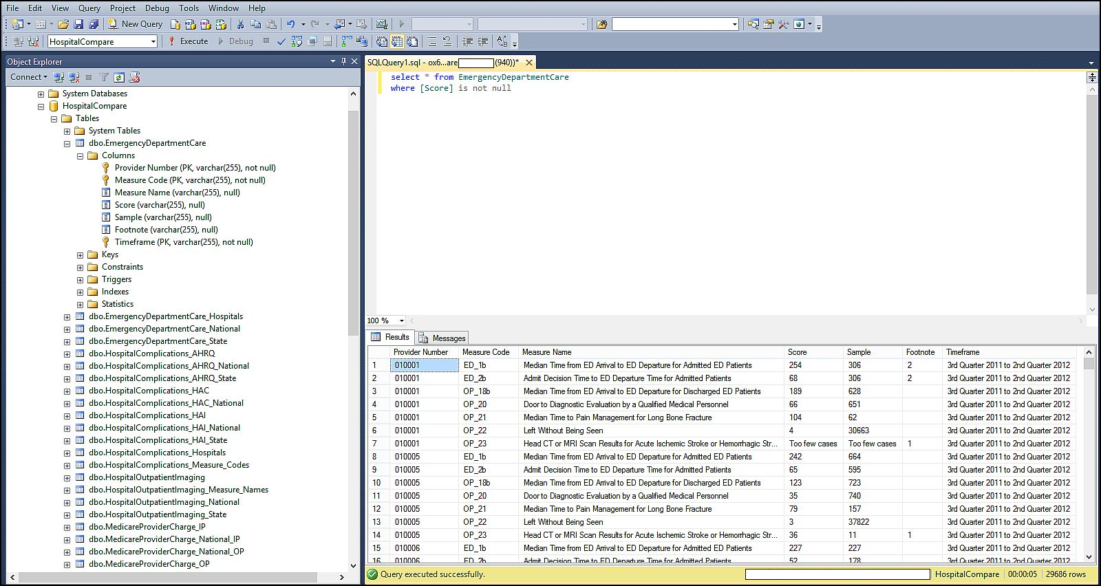
Task: Toggle the Results to Grid option
Action: [397, 41]
